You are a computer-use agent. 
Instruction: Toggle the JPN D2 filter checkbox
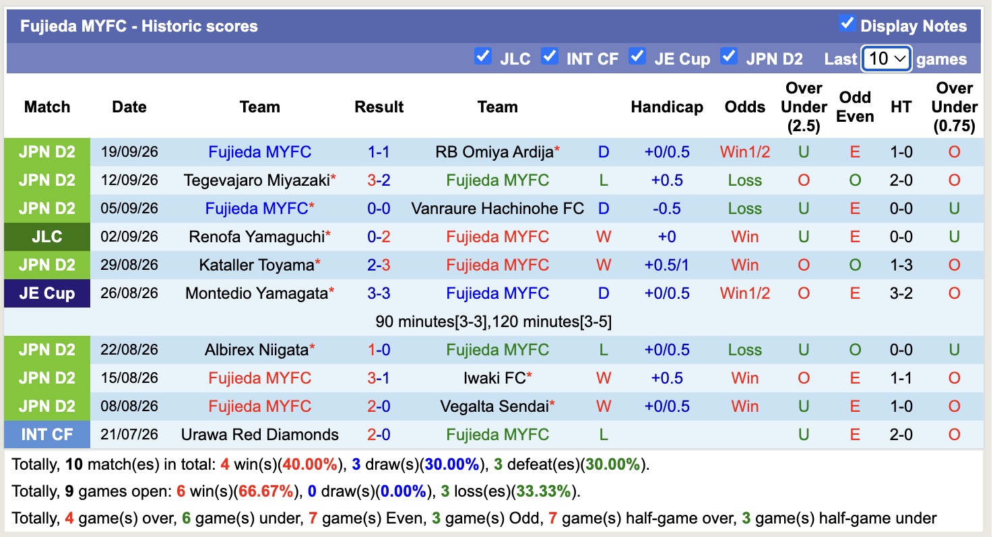pyautogui.click(x=728, y=56)
